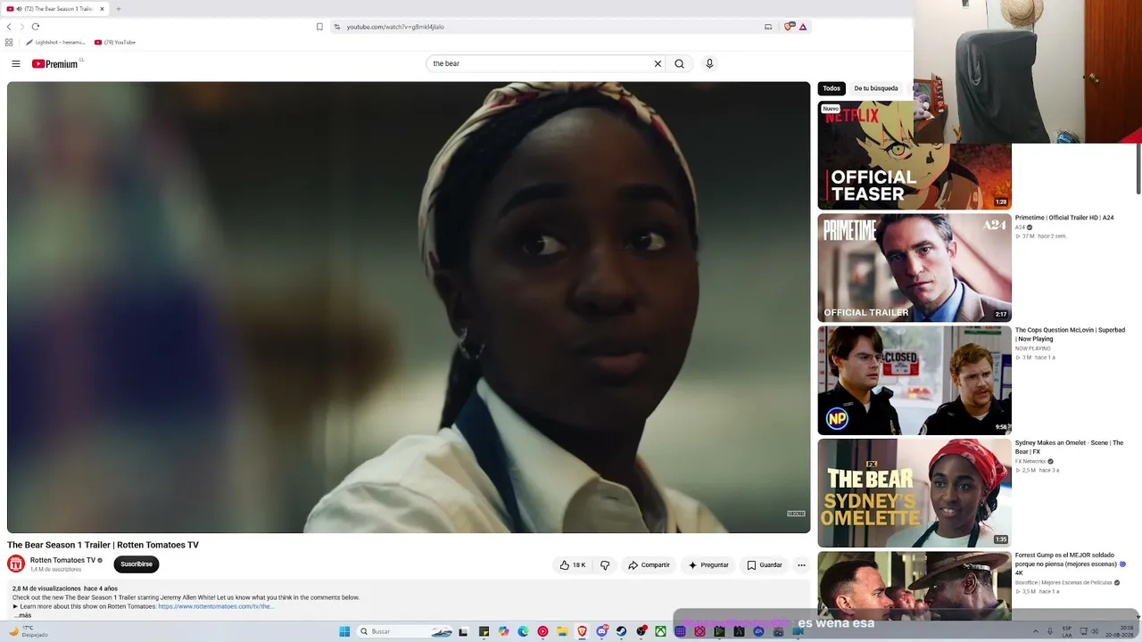Open the weather widget showing 17°C
The width and height of the screenshot is (1142, 642).
pos(27,631)
